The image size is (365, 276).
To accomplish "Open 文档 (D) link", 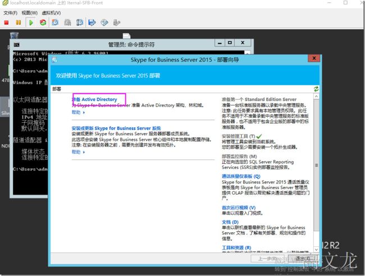I will [230, 222].
